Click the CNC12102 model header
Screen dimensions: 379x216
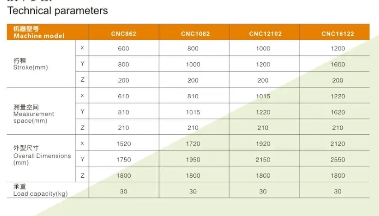265,34
